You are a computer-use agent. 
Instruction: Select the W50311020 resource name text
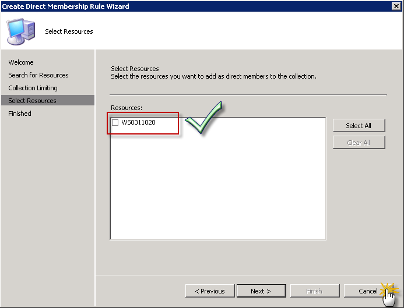[138, 122]
